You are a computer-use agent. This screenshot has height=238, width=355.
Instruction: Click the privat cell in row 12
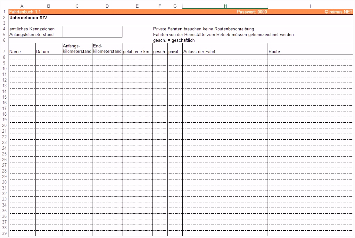click(x=175, y=80)
